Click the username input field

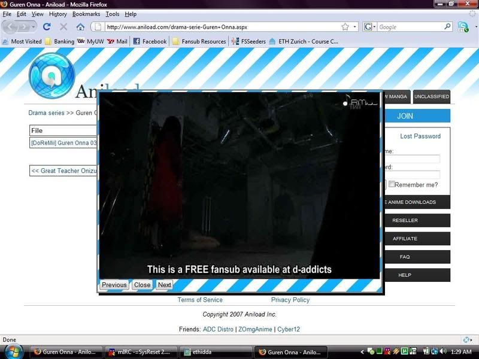412,159
